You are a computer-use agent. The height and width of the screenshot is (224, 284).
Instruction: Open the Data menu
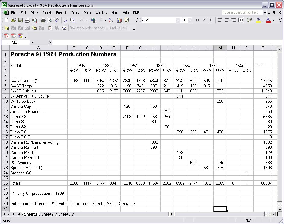pyautogui.click(x=87, y=13)
